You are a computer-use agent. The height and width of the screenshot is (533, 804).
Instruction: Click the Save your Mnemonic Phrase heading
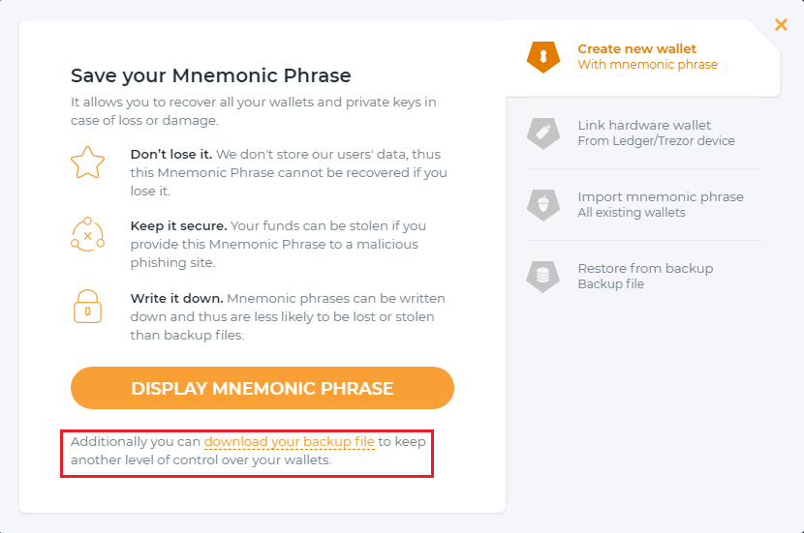pyautogui.click(x=210, y=75)
